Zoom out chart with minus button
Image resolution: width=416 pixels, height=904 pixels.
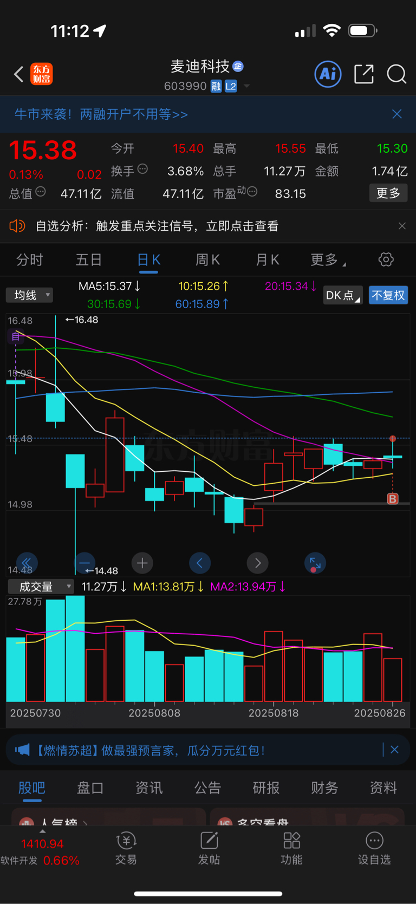coord(84,563)
